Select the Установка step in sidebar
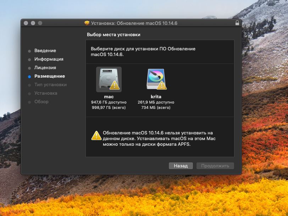 (x=46, y=93)
